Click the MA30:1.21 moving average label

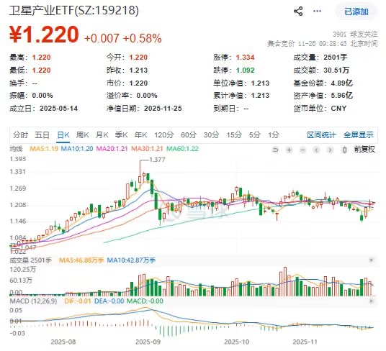point(147,149)
